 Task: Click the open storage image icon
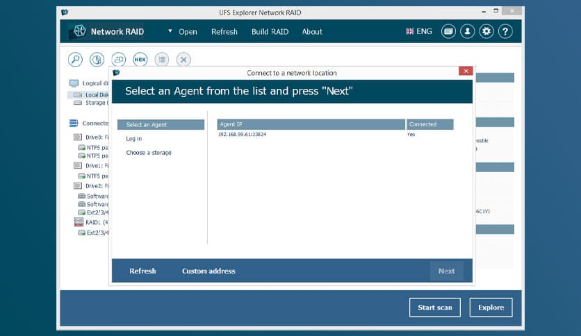coord(119,60)
